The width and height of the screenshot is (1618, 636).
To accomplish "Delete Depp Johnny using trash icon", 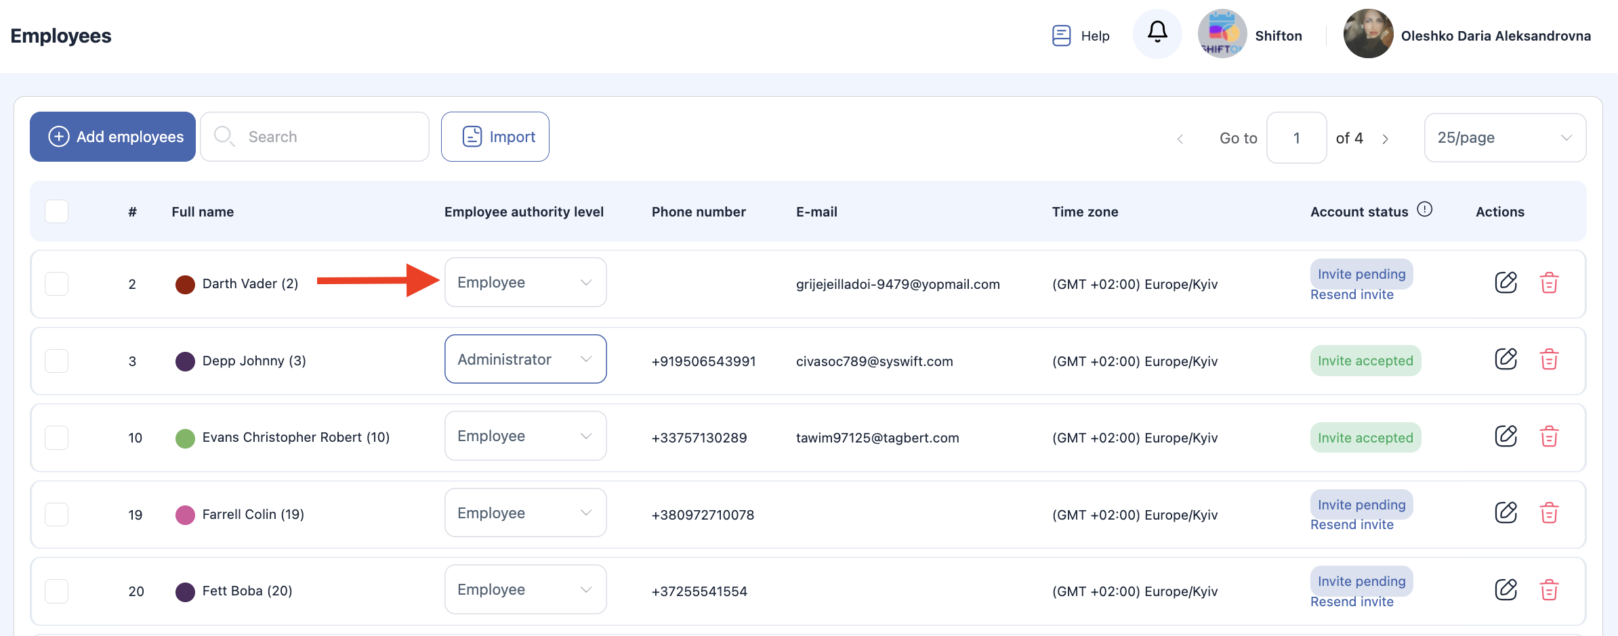I will [1549, 359].
